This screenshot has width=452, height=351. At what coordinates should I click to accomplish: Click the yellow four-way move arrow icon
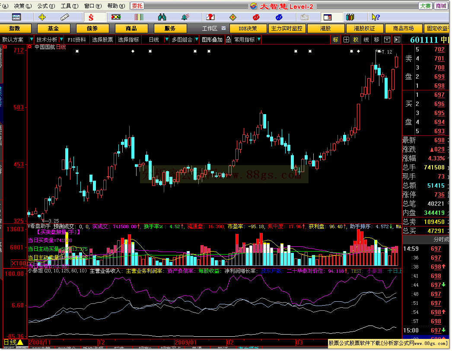tap(42, 17)
